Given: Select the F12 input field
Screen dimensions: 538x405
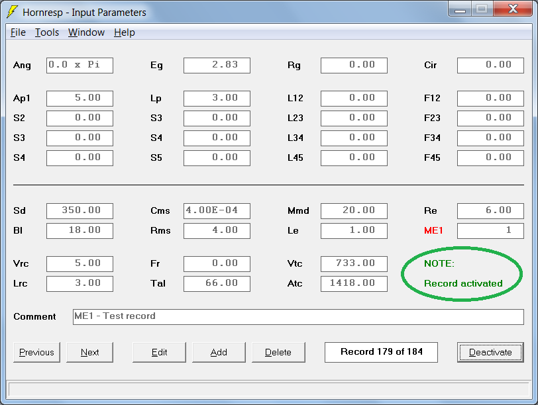Looking at the screenshot, I should tap(491, 99).
